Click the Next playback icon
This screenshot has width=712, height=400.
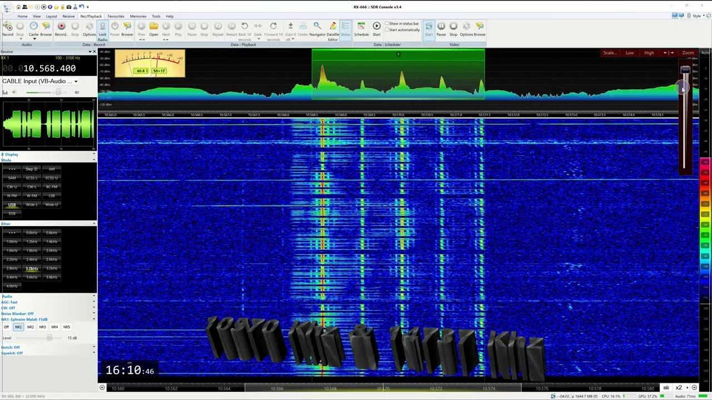pyautogui.click(x=166, y=26)
